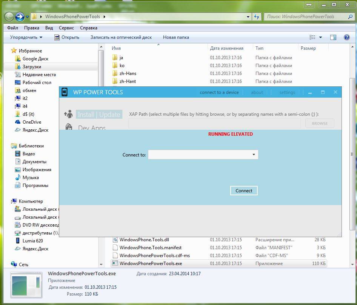Screen dimensions: 357x305
Task: Click the WP Power Tools phone logo icon
Action: pos(65,92)
